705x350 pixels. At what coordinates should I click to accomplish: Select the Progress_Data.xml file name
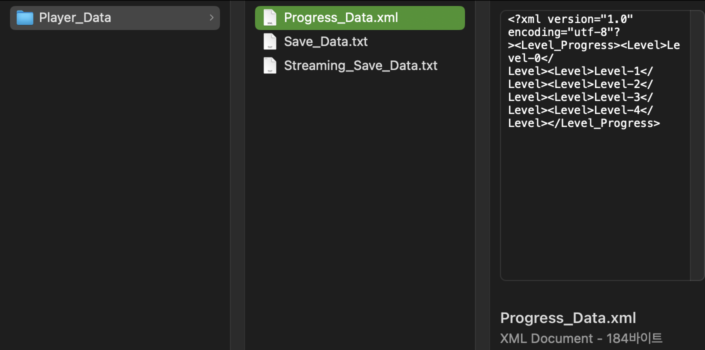coord(341,18)
